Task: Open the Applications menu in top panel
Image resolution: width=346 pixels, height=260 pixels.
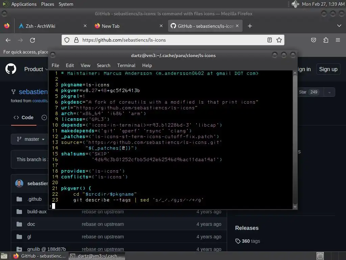Action: [x=24, y=4]
